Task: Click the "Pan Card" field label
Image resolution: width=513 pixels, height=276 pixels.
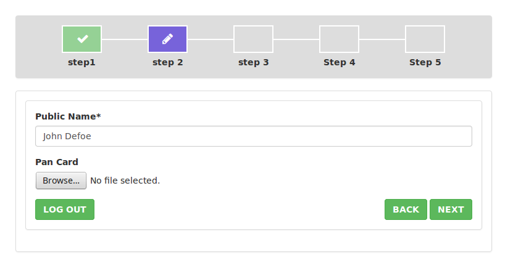Action: click(x=57, y=162)
